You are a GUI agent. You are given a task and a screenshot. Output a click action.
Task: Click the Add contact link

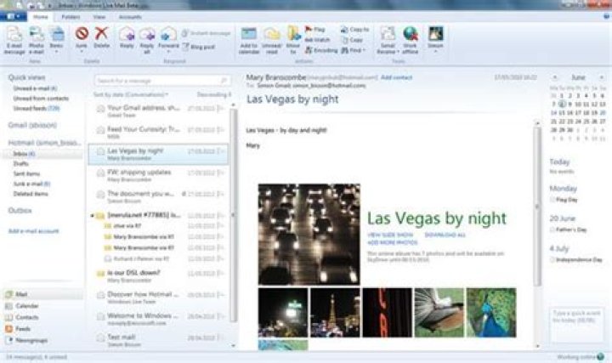pos(397,77)
